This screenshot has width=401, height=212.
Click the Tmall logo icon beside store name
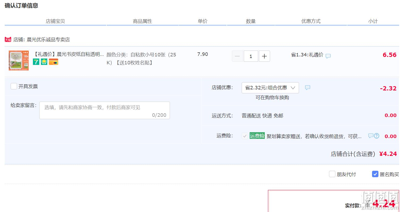[8, 40]
